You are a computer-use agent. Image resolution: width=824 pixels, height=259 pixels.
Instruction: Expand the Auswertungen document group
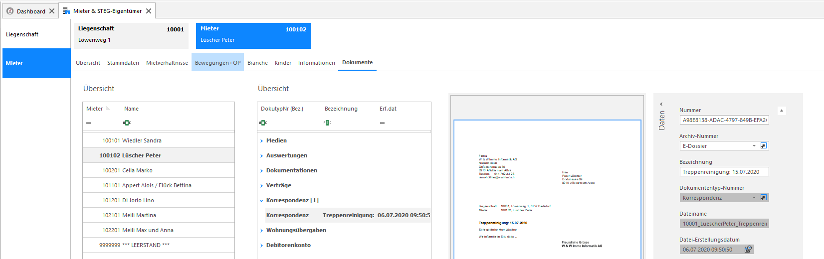[261, 156]
